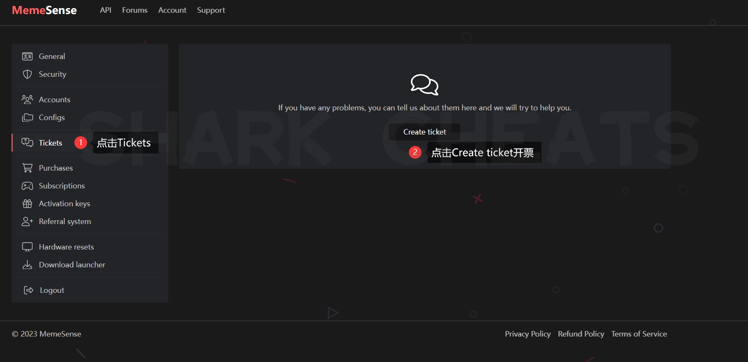Viewport: 748px width, 362px height.
Task: Select Account in the top navigation
Action: coord(172,10)
